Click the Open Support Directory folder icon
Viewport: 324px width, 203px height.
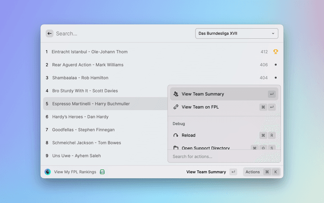pyautogui.click(x=176, y=148)
